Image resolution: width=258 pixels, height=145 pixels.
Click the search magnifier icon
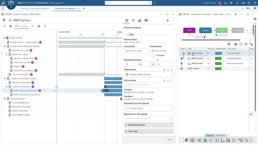149,3
